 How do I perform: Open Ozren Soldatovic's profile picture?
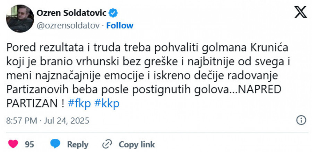20,19
